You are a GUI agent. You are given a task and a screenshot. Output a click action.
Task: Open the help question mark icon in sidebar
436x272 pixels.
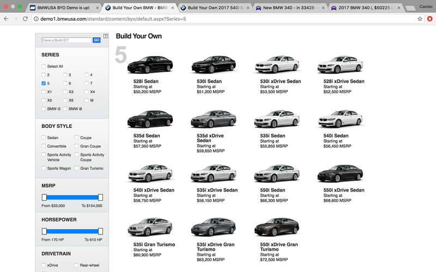click(106, 36)
